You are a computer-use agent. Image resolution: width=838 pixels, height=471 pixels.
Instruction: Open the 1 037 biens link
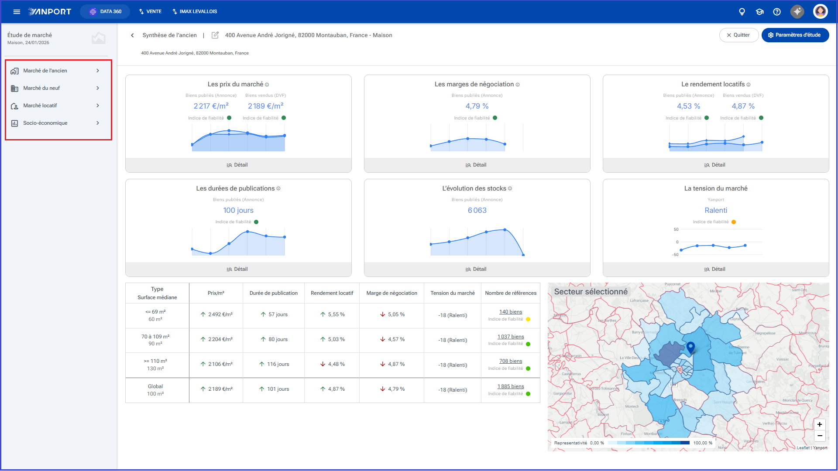tap(511, 337)
